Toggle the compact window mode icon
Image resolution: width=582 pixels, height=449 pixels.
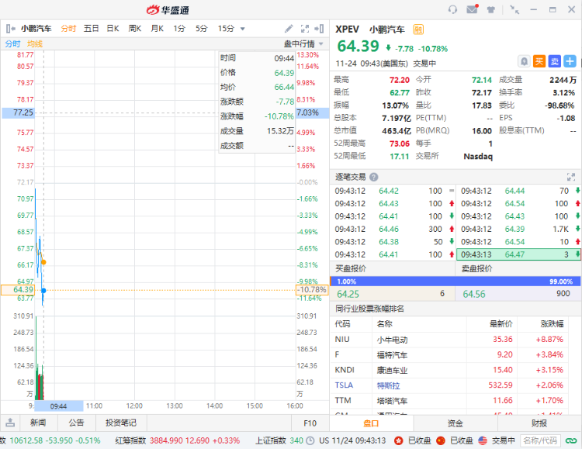[x=515, y=10]
